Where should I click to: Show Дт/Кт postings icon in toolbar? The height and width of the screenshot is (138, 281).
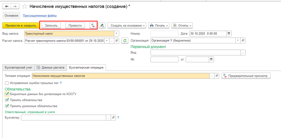pyautogui.click(x=93, y=25)
